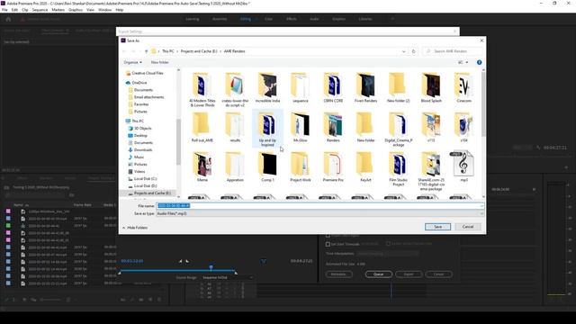576x324 pixels.
Task: Open the Organize dropdown
Action: tap(132, 62)
